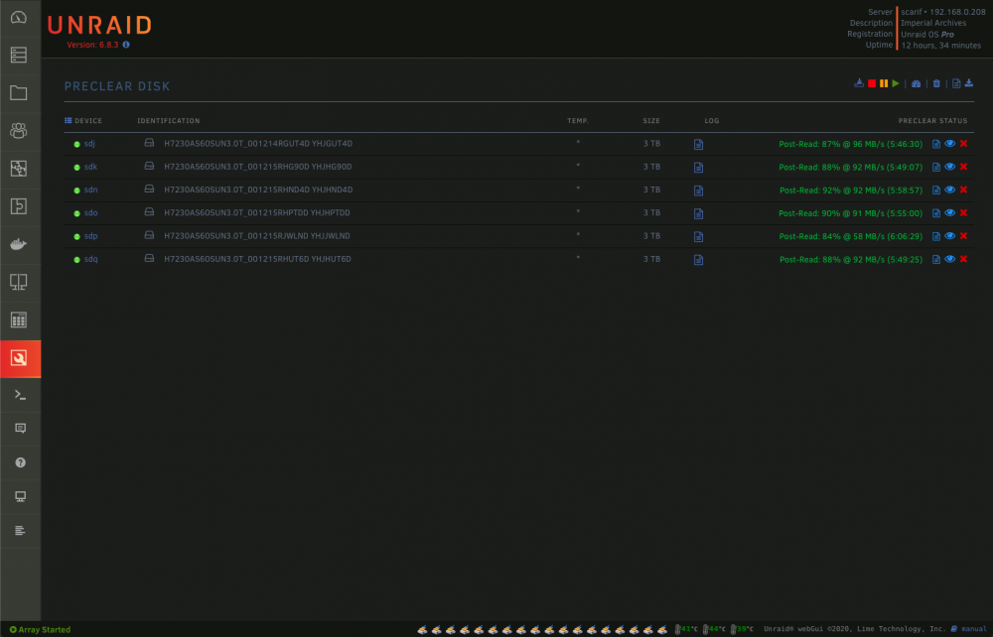993x637 pixels.
Task: Open the sdq device link
Action: (x=90, y=259)
